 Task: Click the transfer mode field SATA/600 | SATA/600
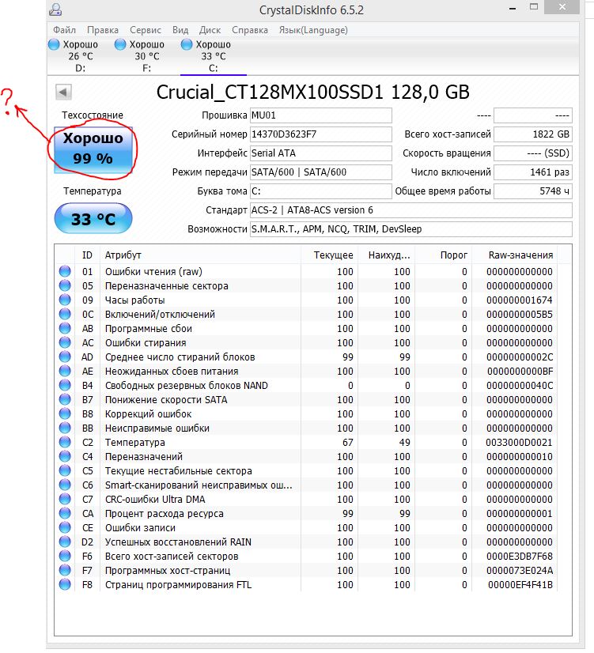pos(321,172)
